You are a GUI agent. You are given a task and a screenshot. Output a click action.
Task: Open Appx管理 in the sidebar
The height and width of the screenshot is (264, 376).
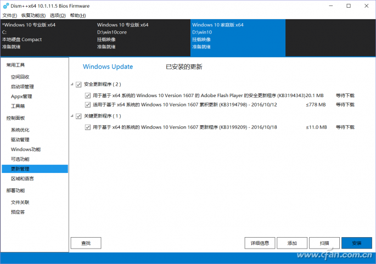(x=21, y=97)
